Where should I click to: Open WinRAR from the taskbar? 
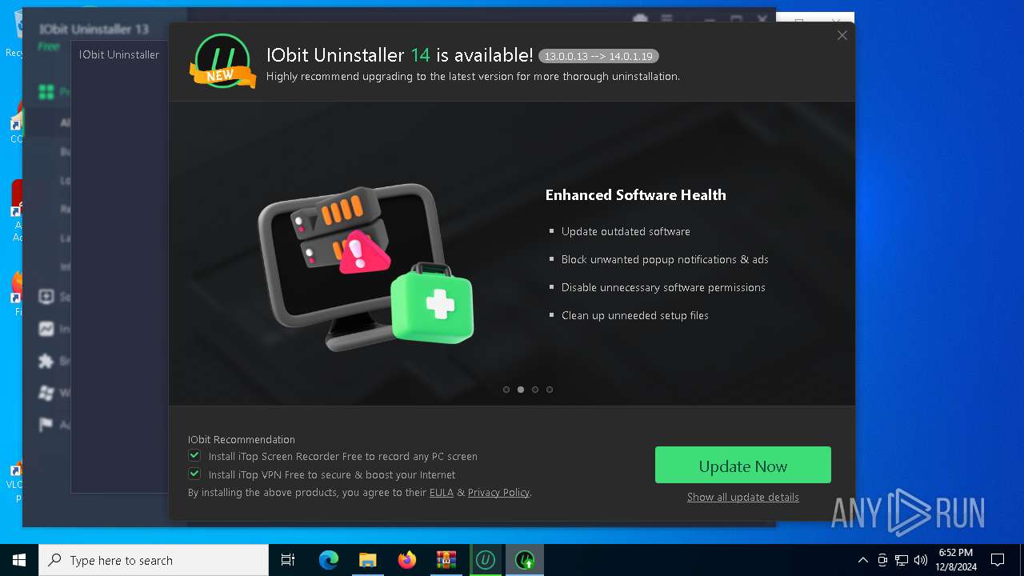pyautogui.click(x=446, y=560)
